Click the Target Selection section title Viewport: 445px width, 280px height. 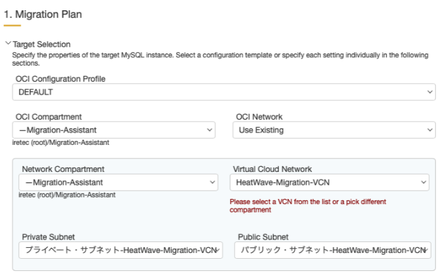coord(41,44)
